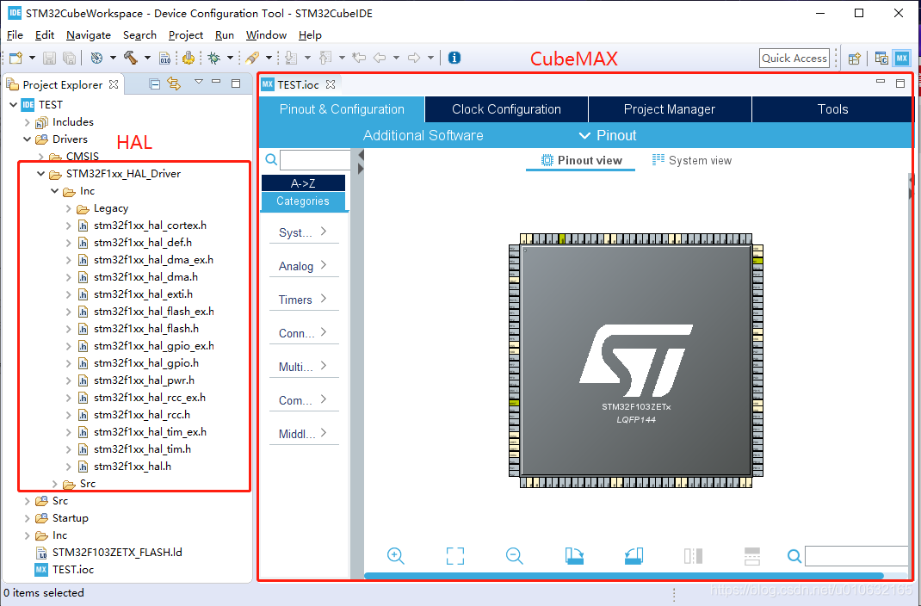921x606 pixels.
Task: Click the category search input box
Action: (315, 160)
